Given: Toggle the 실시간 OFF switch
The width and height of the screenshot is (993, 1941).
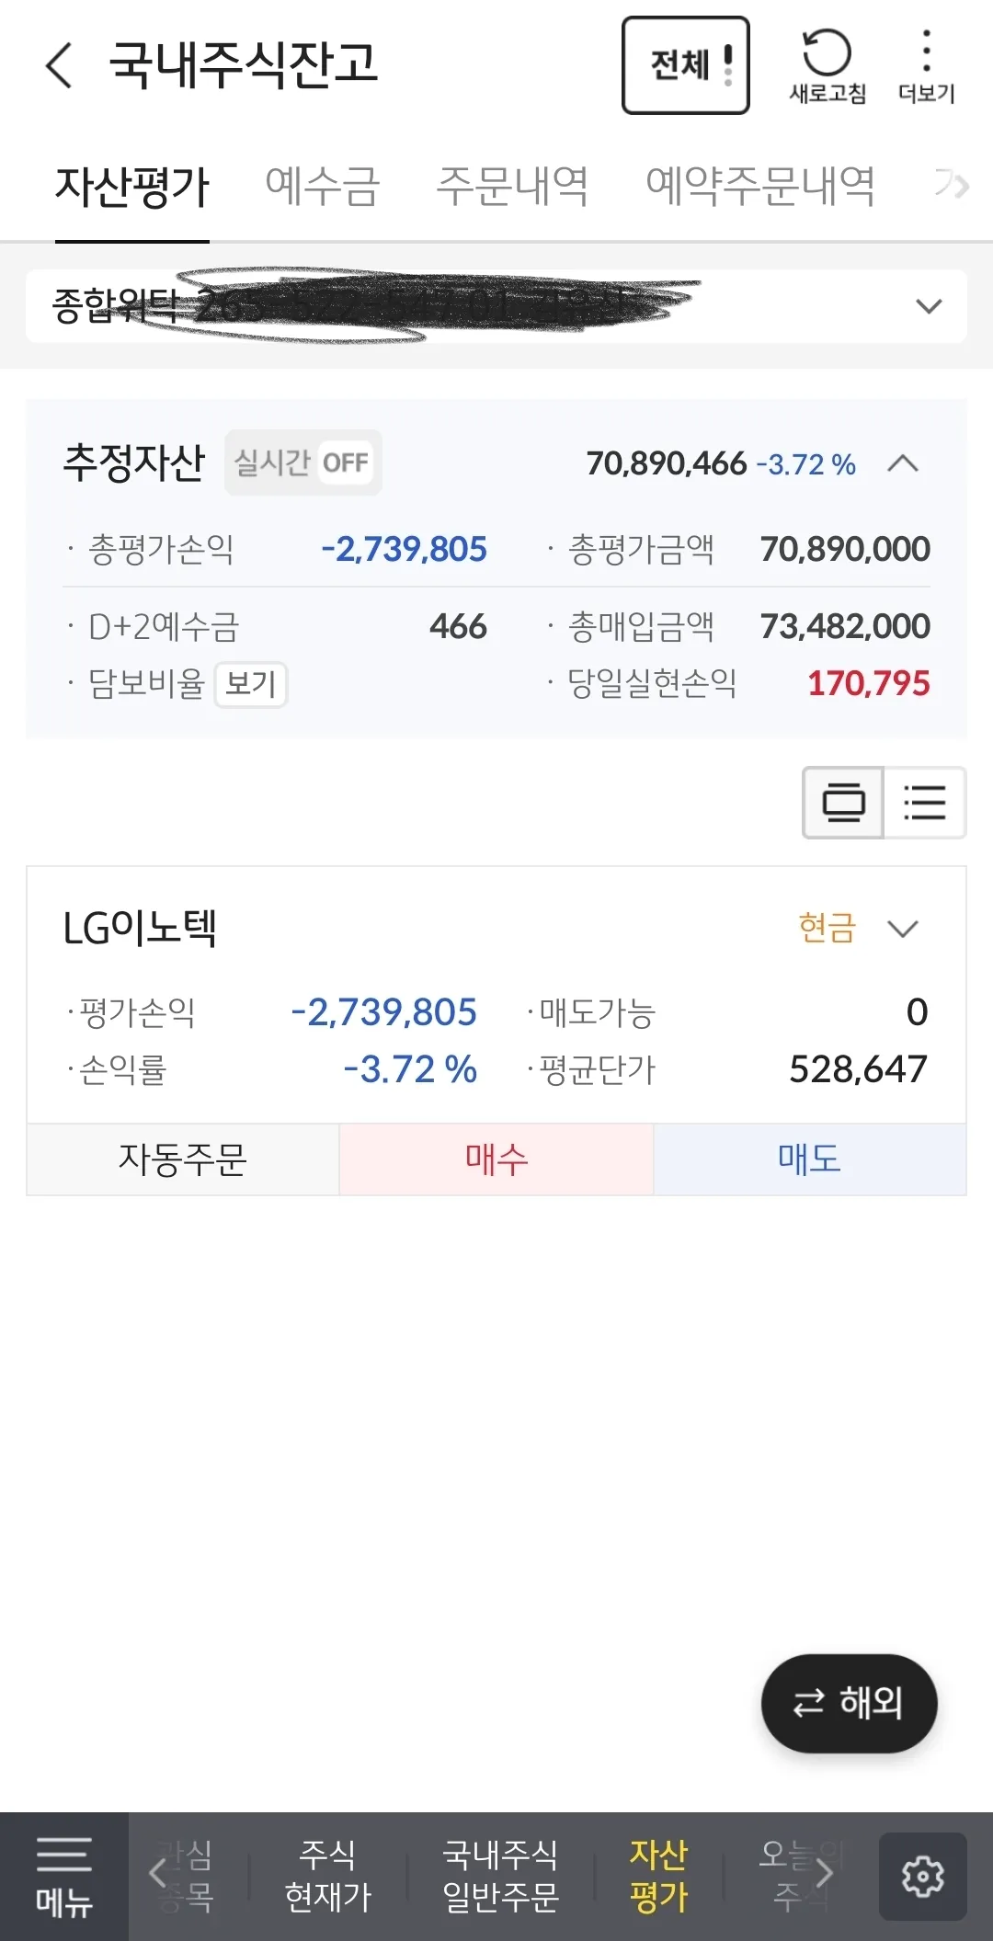Looking at the screenshot, I should [303, 462].
